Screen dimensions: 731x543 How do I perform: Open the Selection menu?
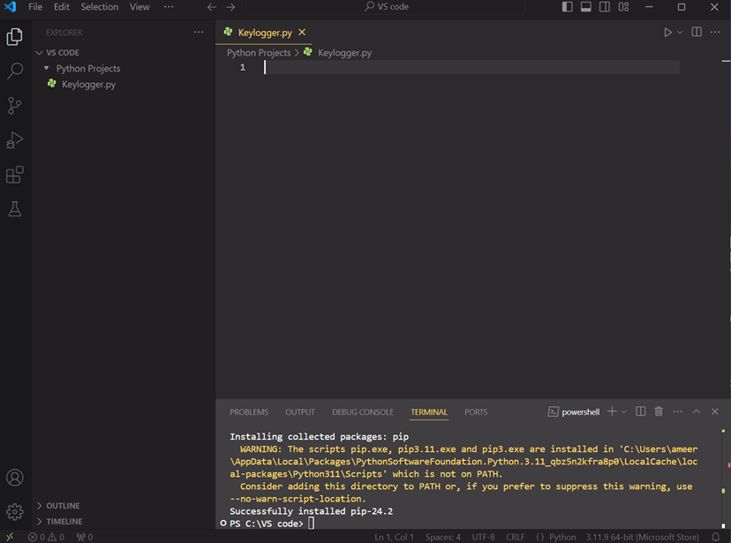tap(99, 7)
